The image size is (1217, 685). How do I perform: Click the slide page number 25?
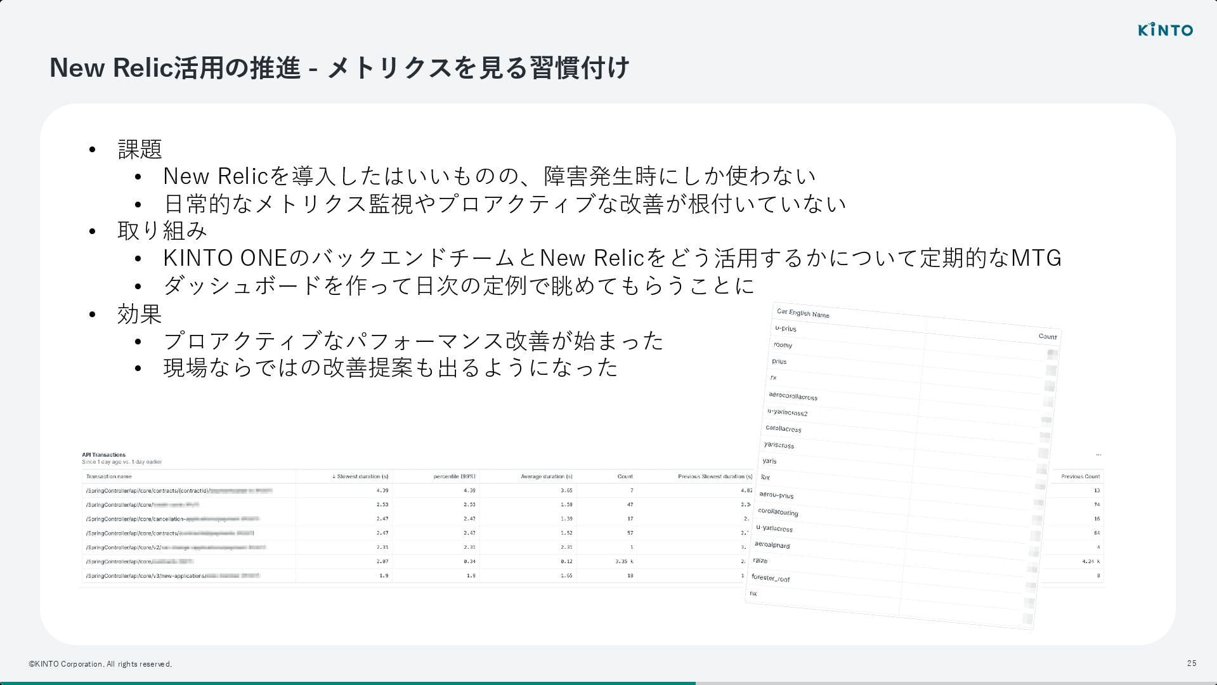tap(1192, 663)
